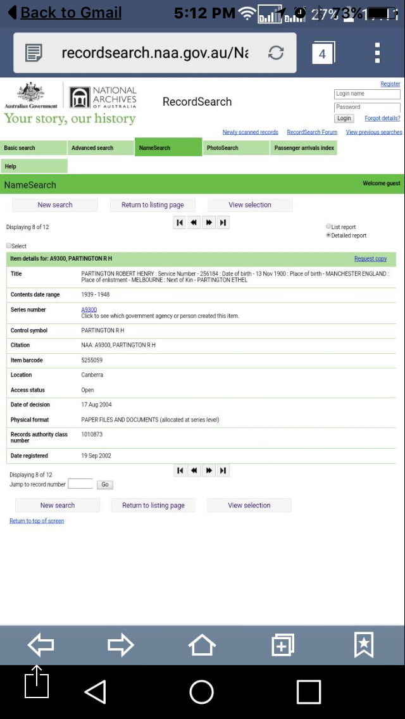Click the Australian Government crest

pos(31,96)
